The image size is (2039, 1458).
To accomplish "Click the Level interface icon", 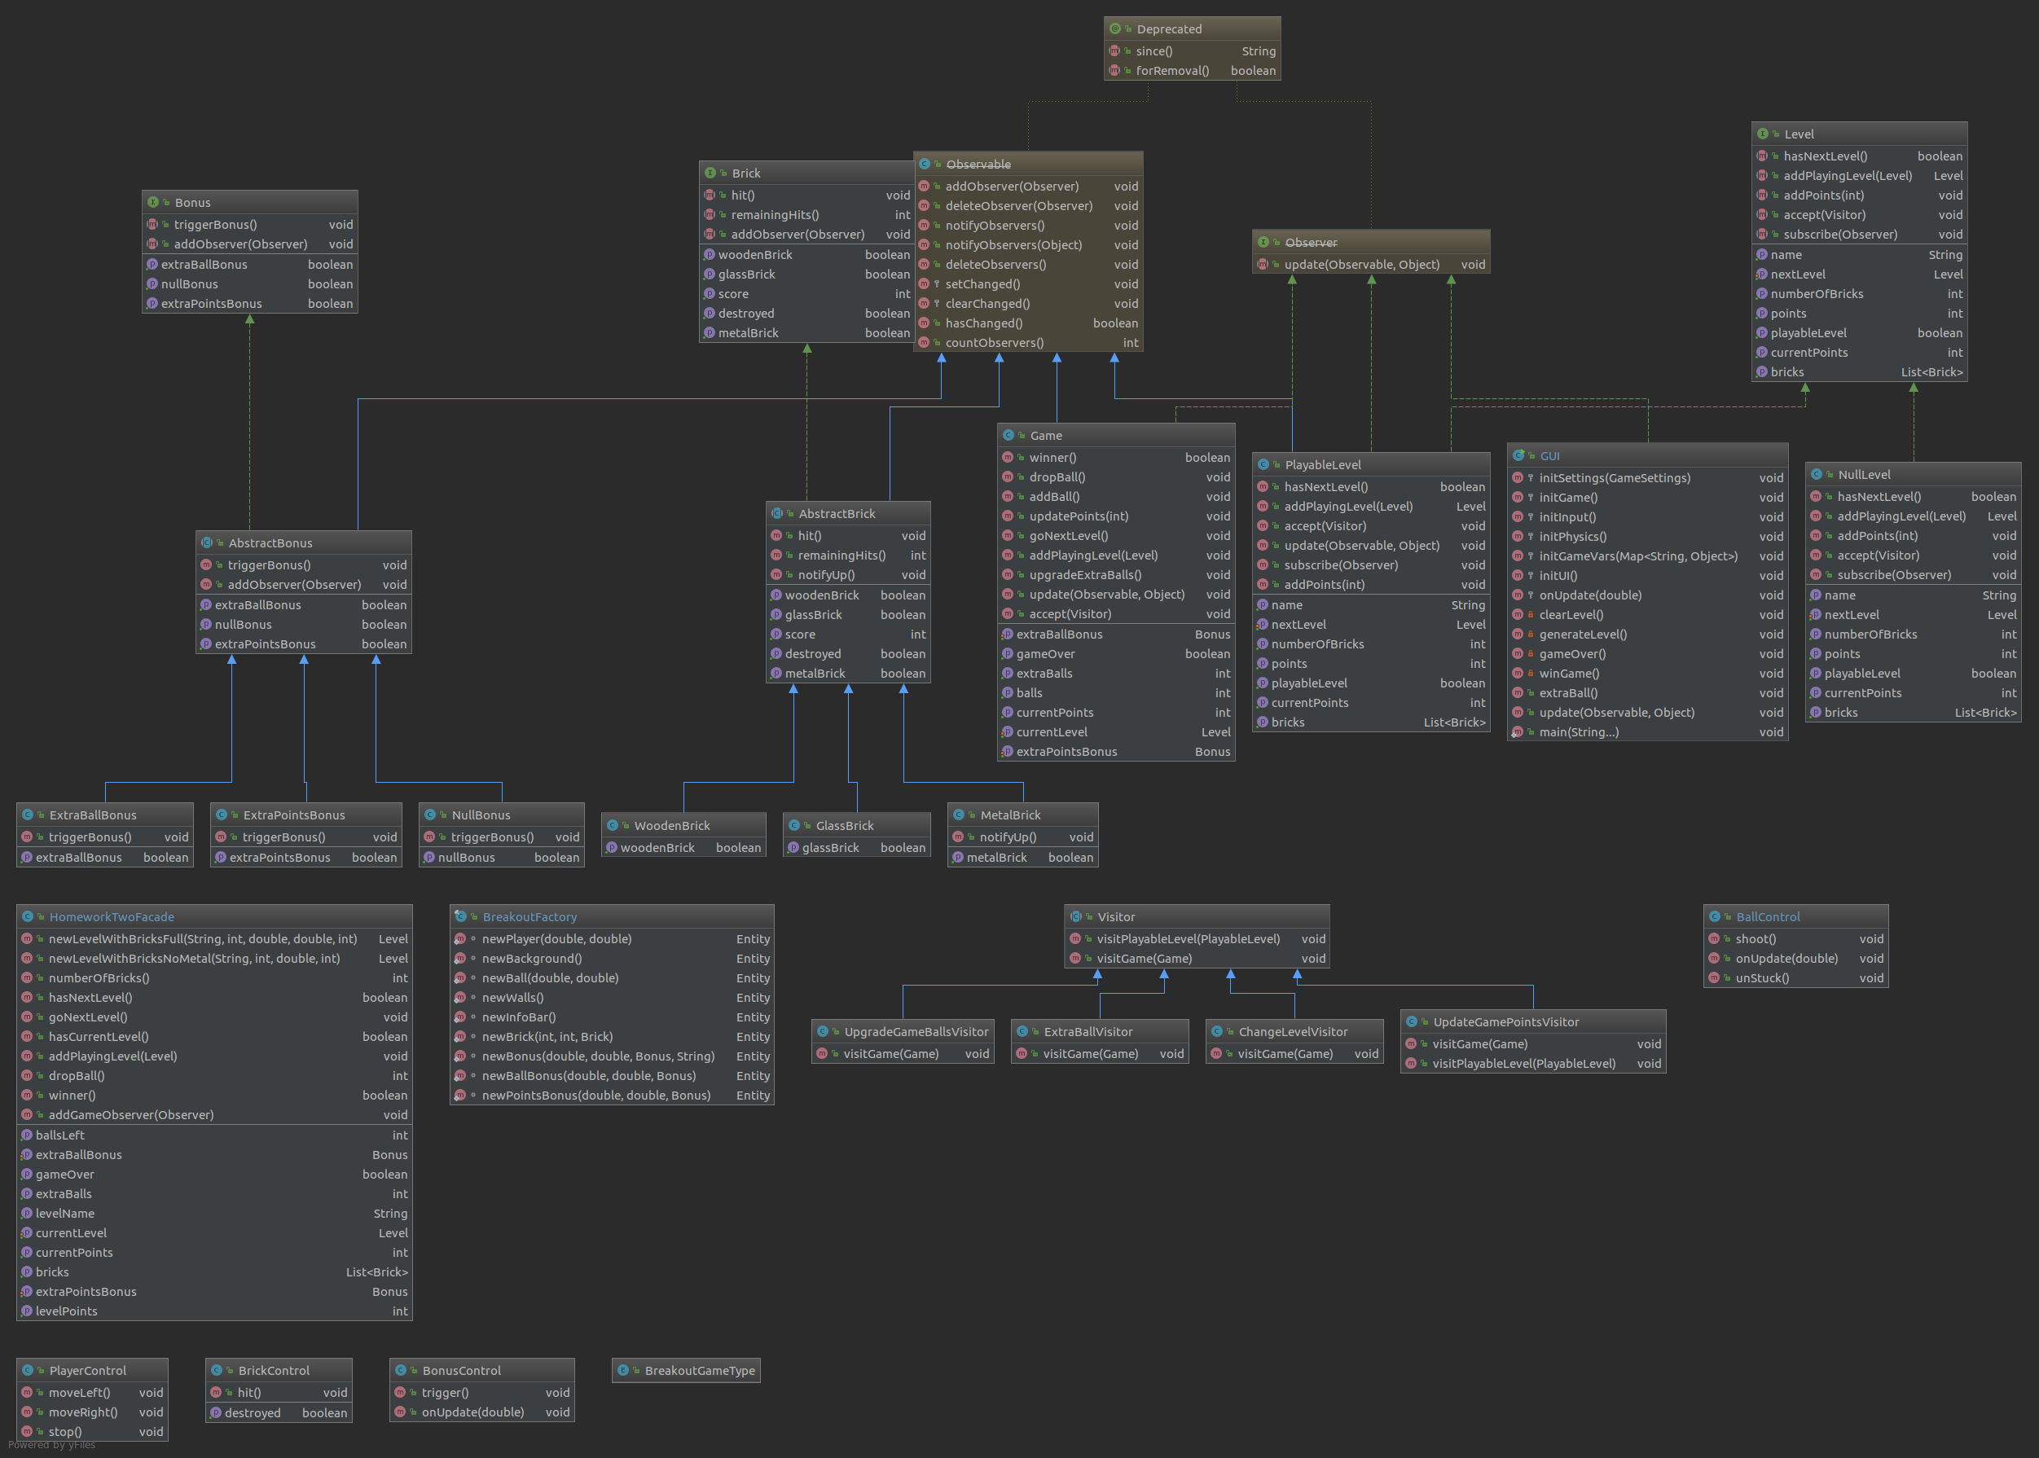I will (1763, 134).
